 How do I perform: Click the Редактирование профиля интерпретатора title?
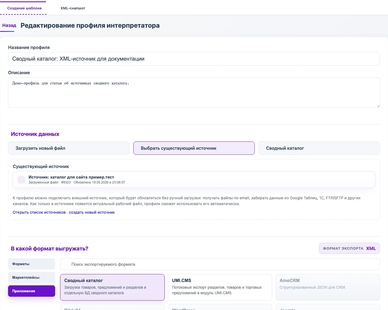90,25
